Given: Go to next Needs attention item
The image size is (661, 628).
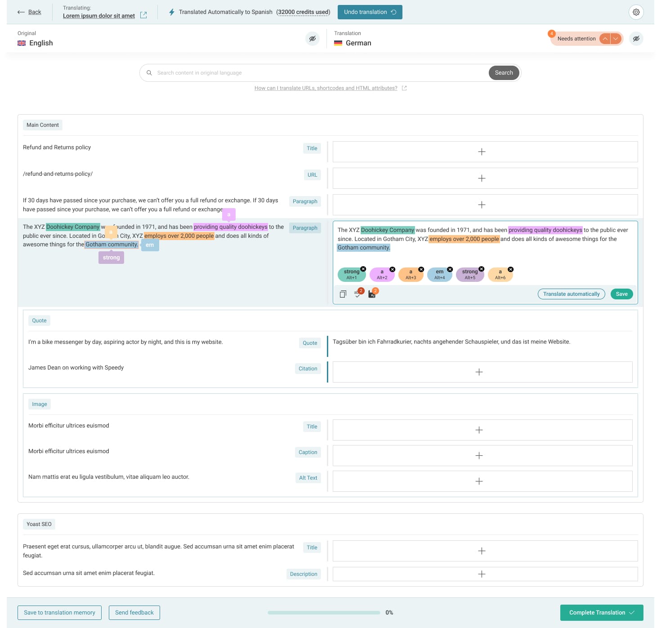Looking at the screenshot, I should click(x=616, y=39).
